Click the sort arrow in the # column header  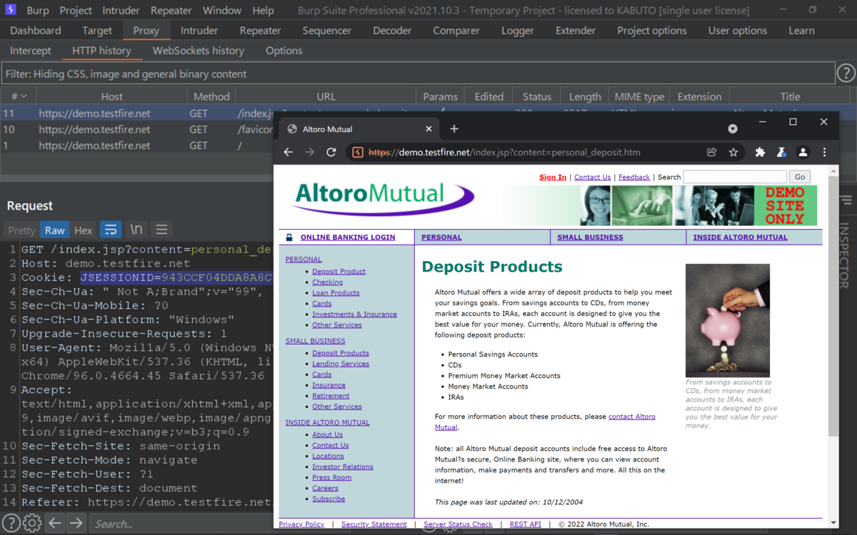pyautogui.click(x=24, y=96)
